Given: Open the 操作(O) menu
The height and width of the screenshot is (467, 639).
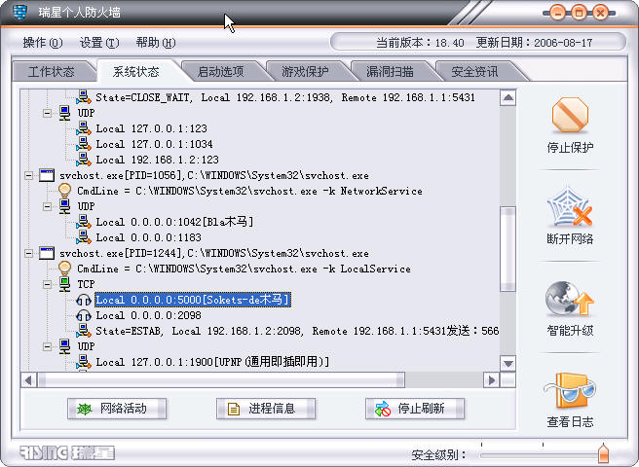Looking at the screenshot, I should (43, 43).
